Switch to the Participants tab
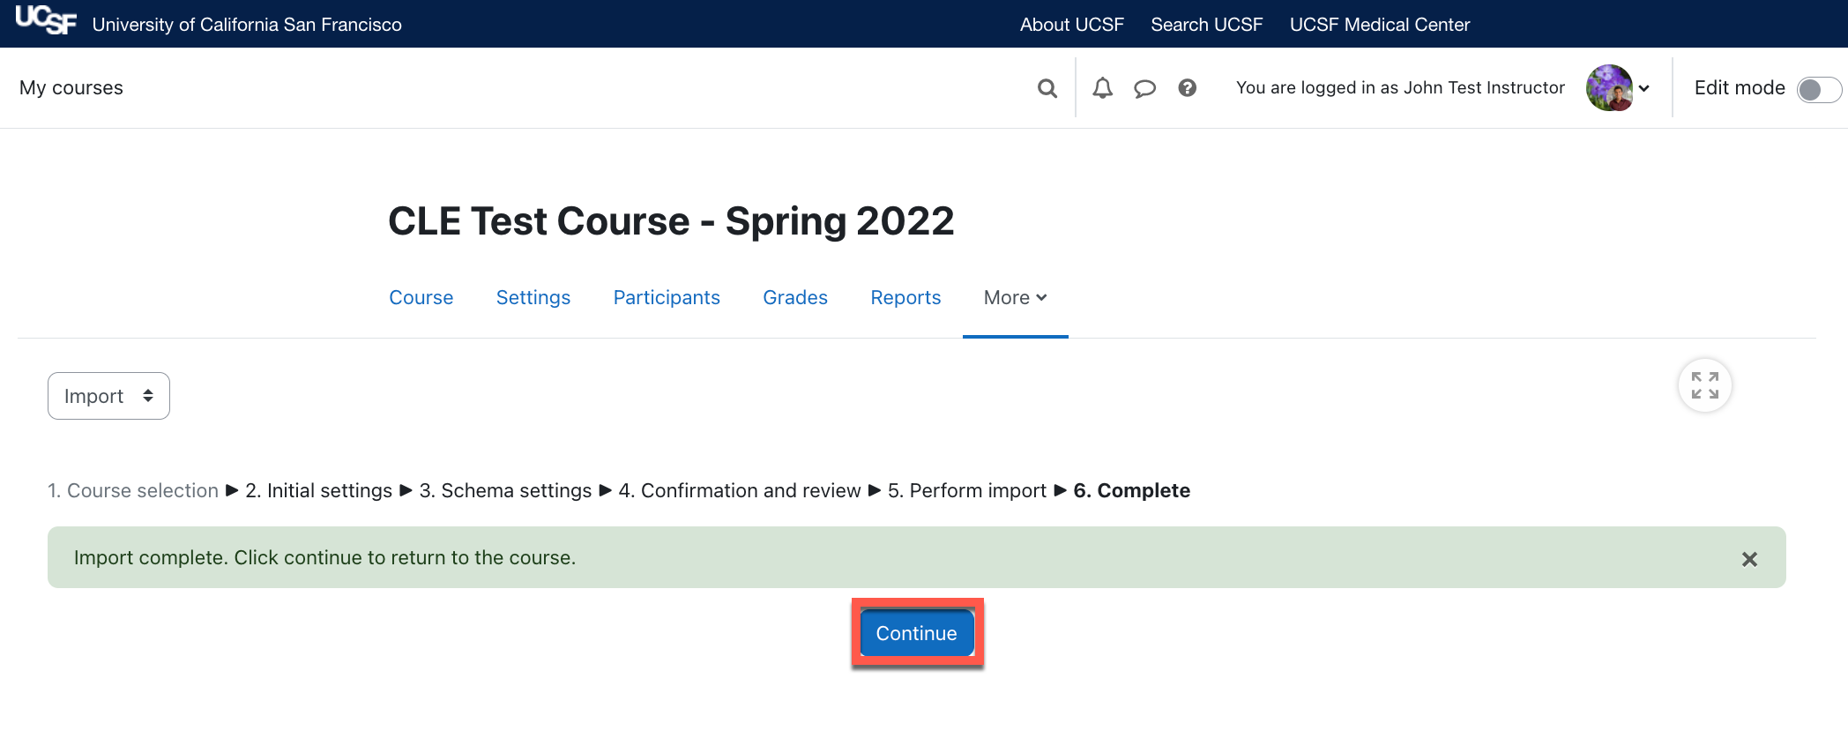The image size is (1848, 753). pyautogui.click(x=667, y=298)
